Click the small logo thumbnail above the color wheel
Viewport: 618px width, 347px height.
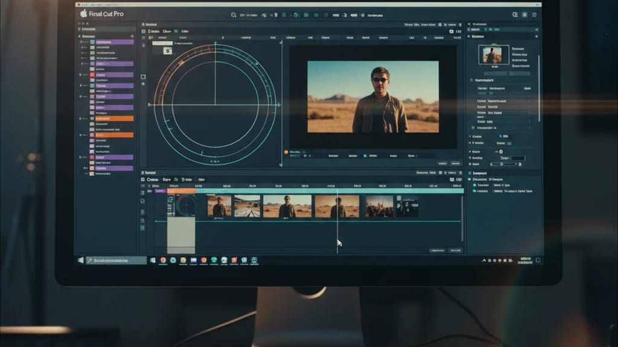point(168,51)
